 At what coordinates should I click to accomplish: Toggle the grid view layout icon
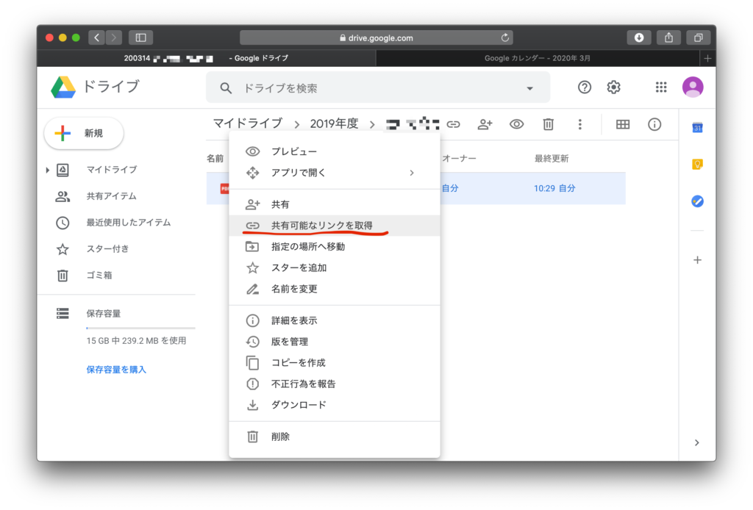pyautogui.click(x=622, y=124)
